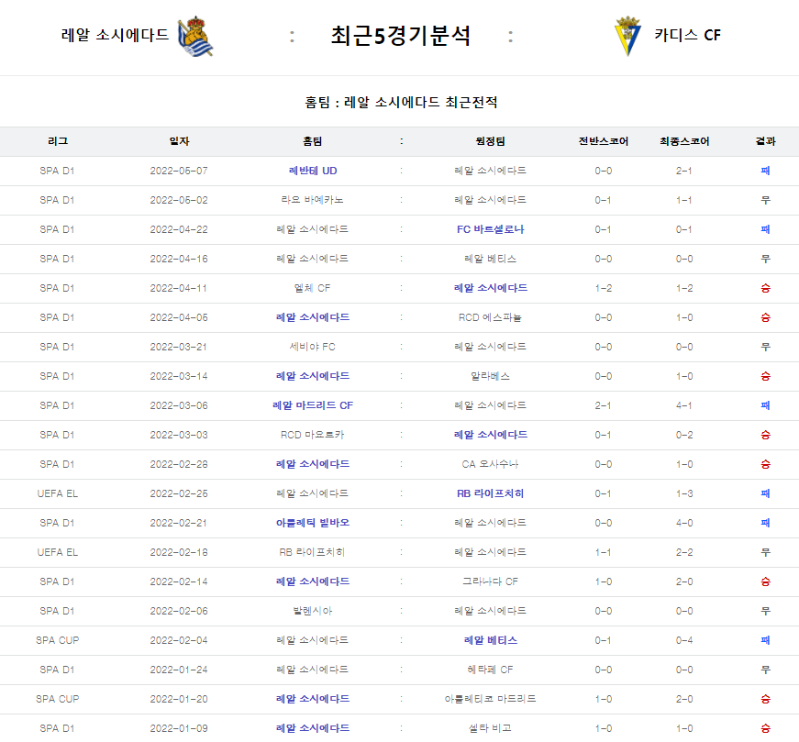
Task: Open the 레반테 UD home team link
Action: pyautogui.click(x=313, y=171)
